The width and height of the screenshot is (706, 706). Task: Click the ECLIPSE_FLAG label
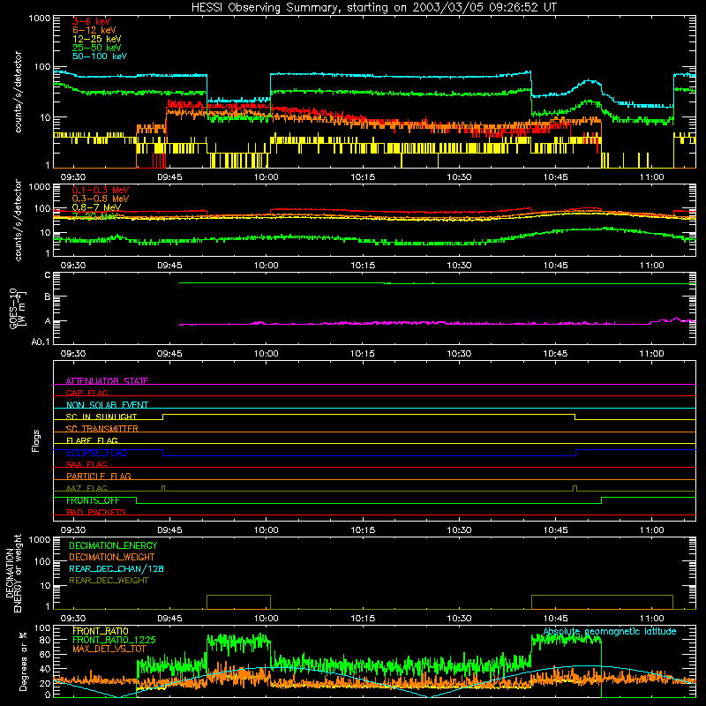(96, 453)
